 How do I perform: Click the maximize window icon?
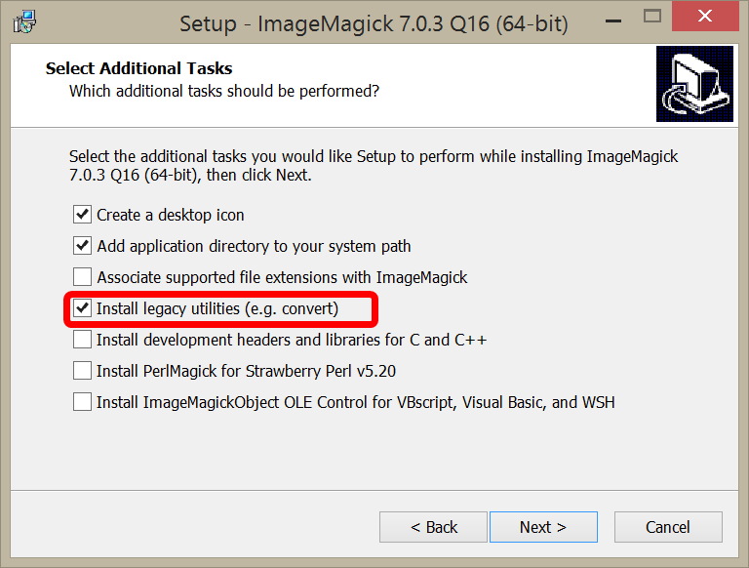pyautogui.click(x=652, y=17)
